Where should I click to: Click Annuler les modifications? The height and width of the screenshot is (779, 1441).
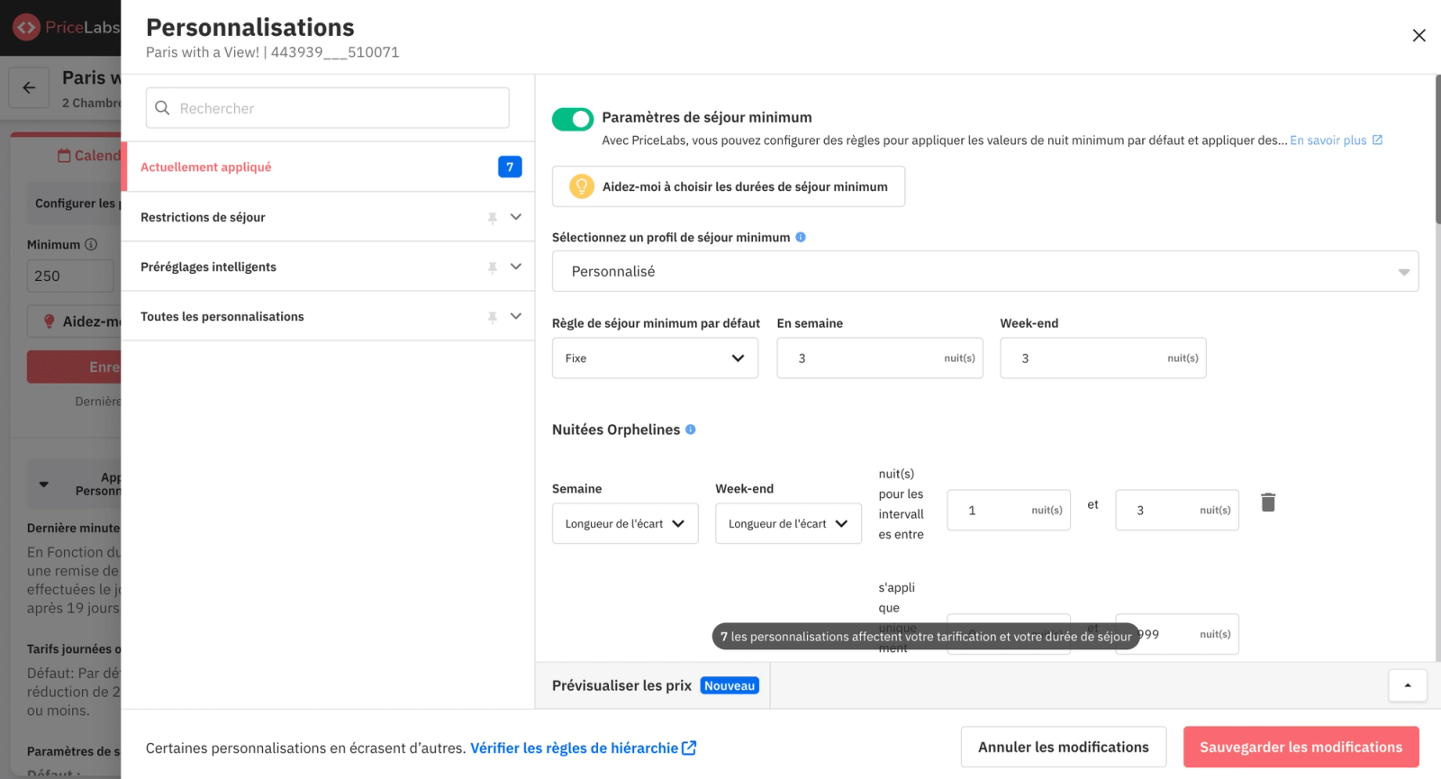1064,747
